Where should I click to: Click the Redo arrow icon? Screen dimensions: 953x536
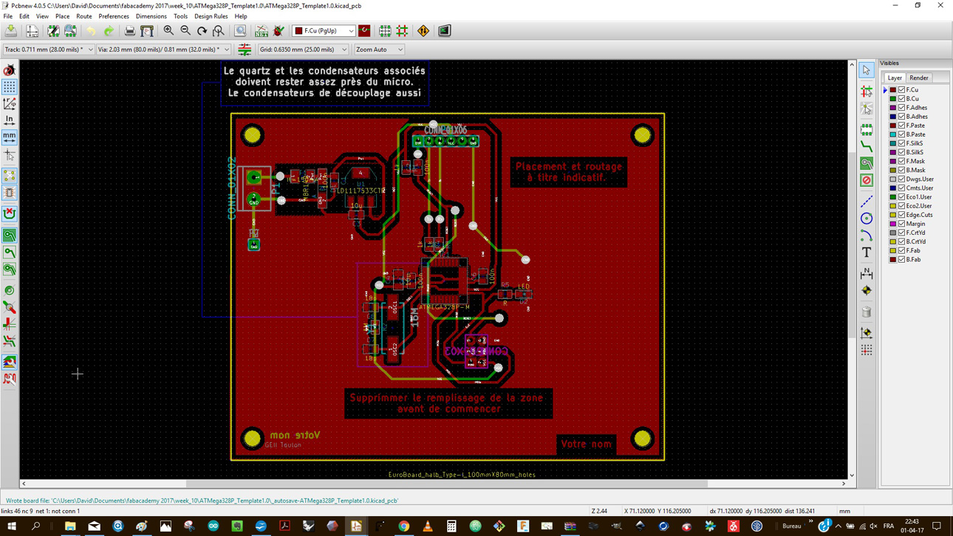click(x=109, y=31)
